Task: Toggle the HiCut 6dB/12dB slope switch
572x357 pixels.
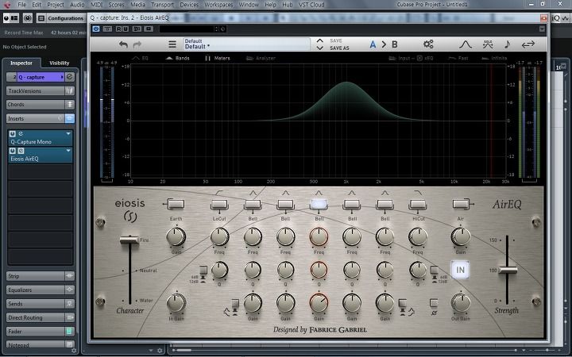Action: click(x=434, y=271)
